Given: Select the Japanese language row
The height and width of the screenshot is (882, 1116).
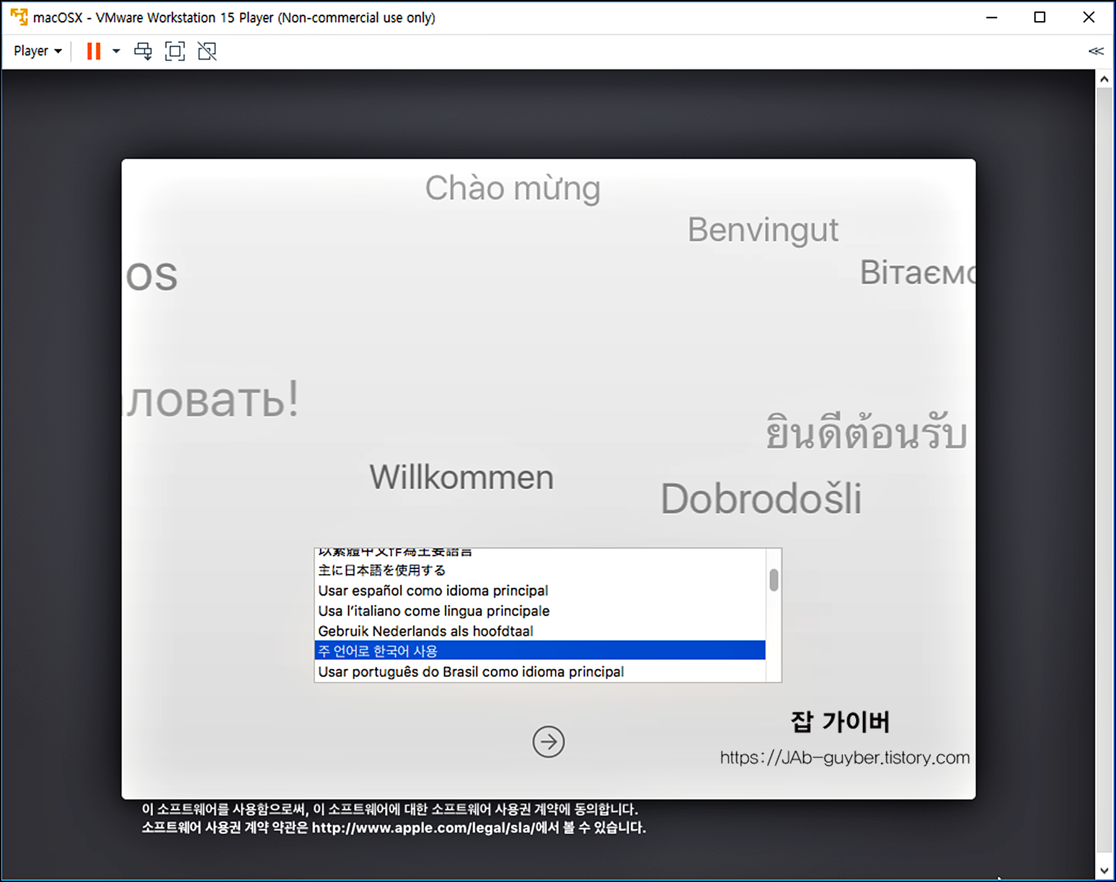Looking at the screenshot, I should pyautogui.click(x=540, y=570).
